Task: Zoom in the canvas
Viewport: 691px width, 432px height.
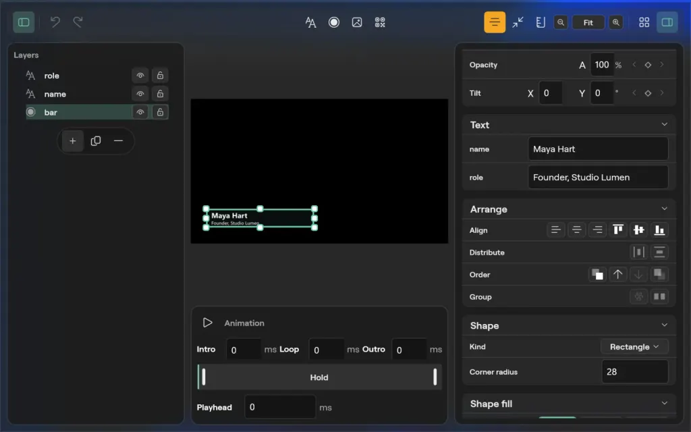Action: click(616, 22)
